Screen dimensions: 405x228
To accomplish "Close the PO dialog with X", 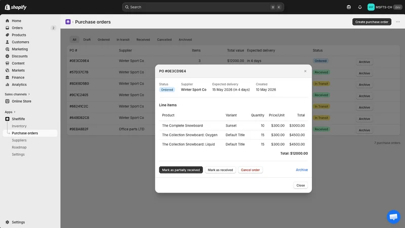I will point(305,71).
